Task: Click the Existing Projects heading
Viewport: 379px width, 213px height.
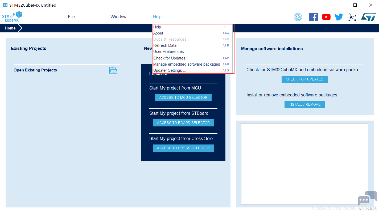Action: coord(28,48)
